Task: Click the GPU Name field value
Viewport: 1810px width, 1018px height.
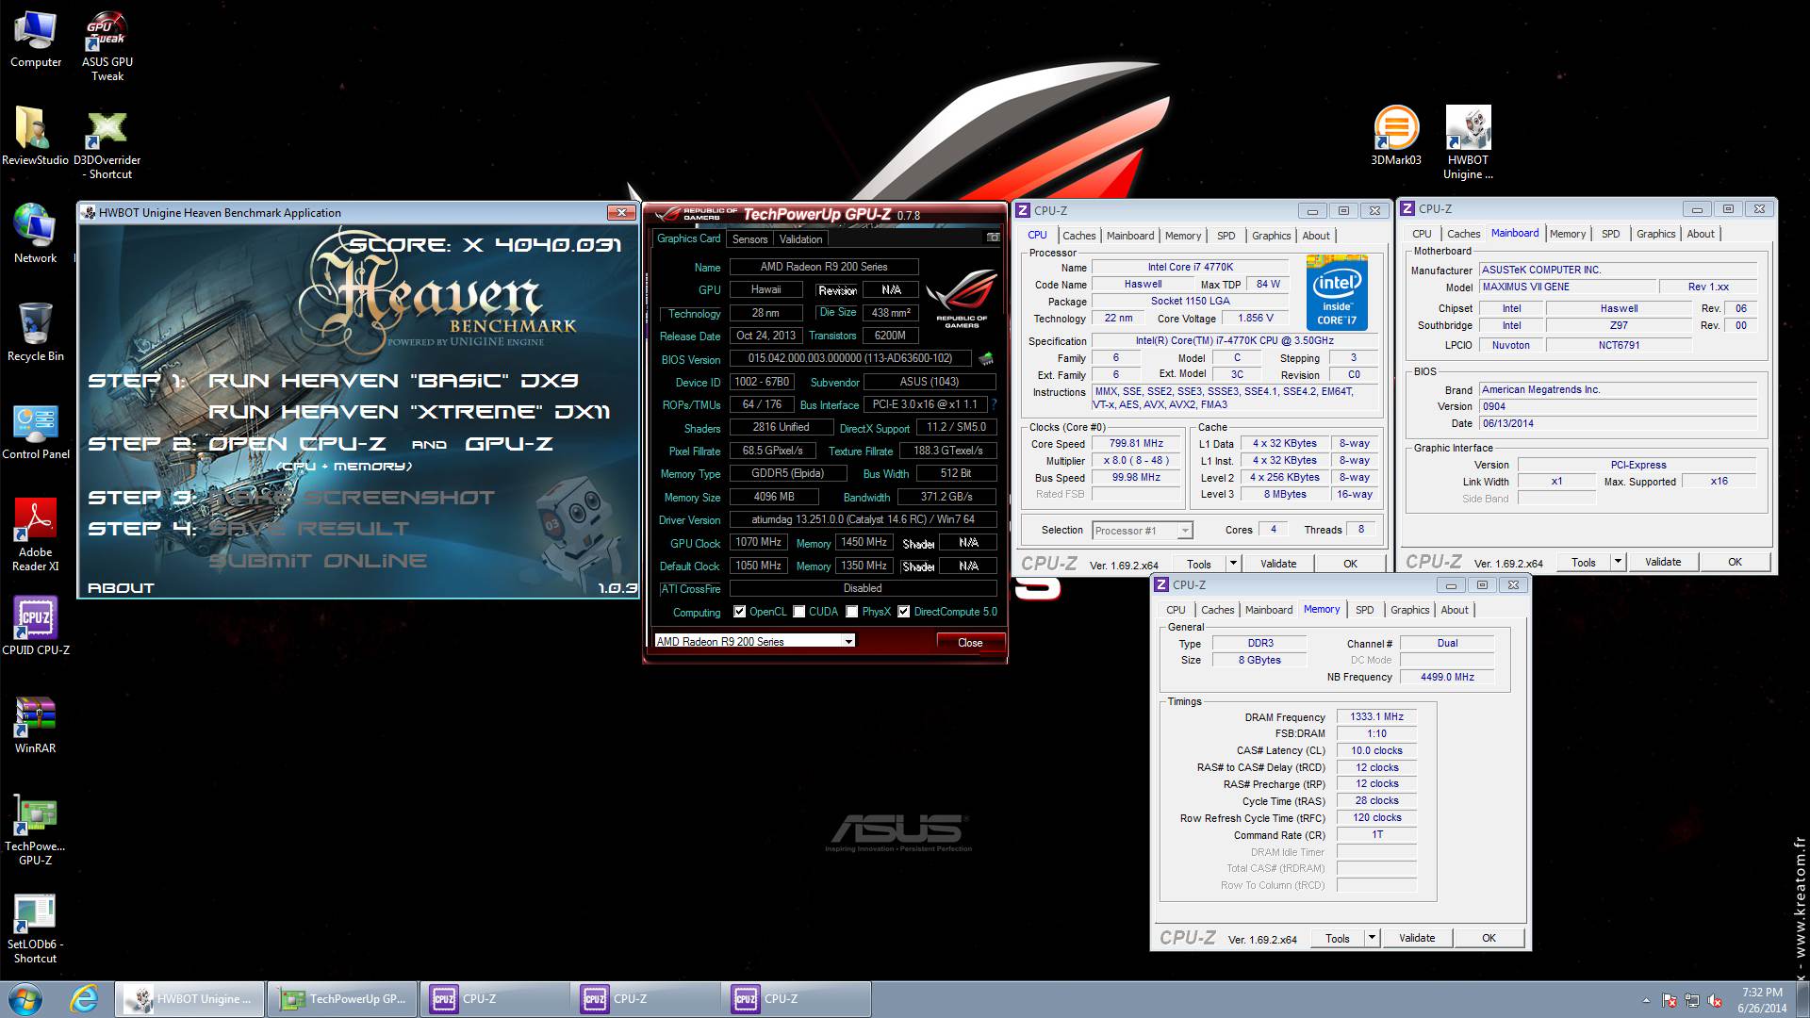Action: point(824,267)
